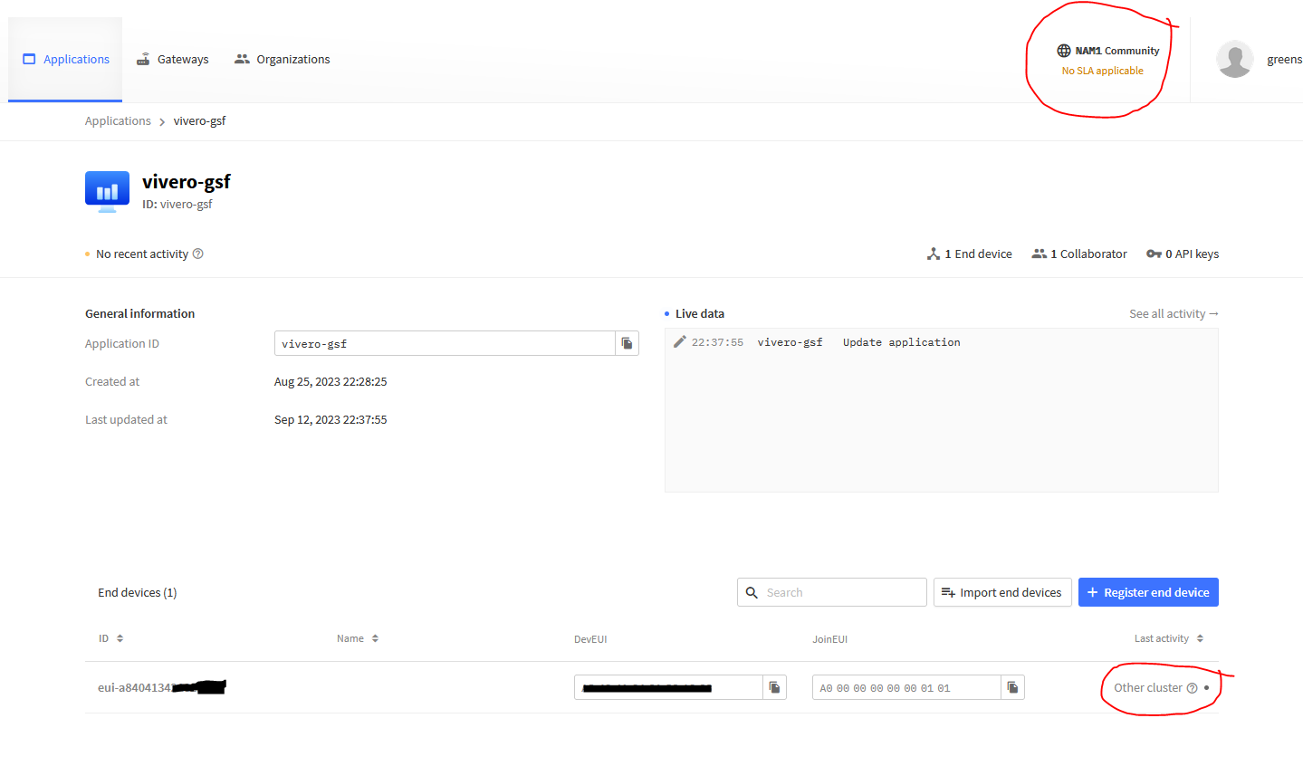Click the NAM1 Community cluster globe
Viewport: 1303px width, 766px height.
(x=1064, y=51)
